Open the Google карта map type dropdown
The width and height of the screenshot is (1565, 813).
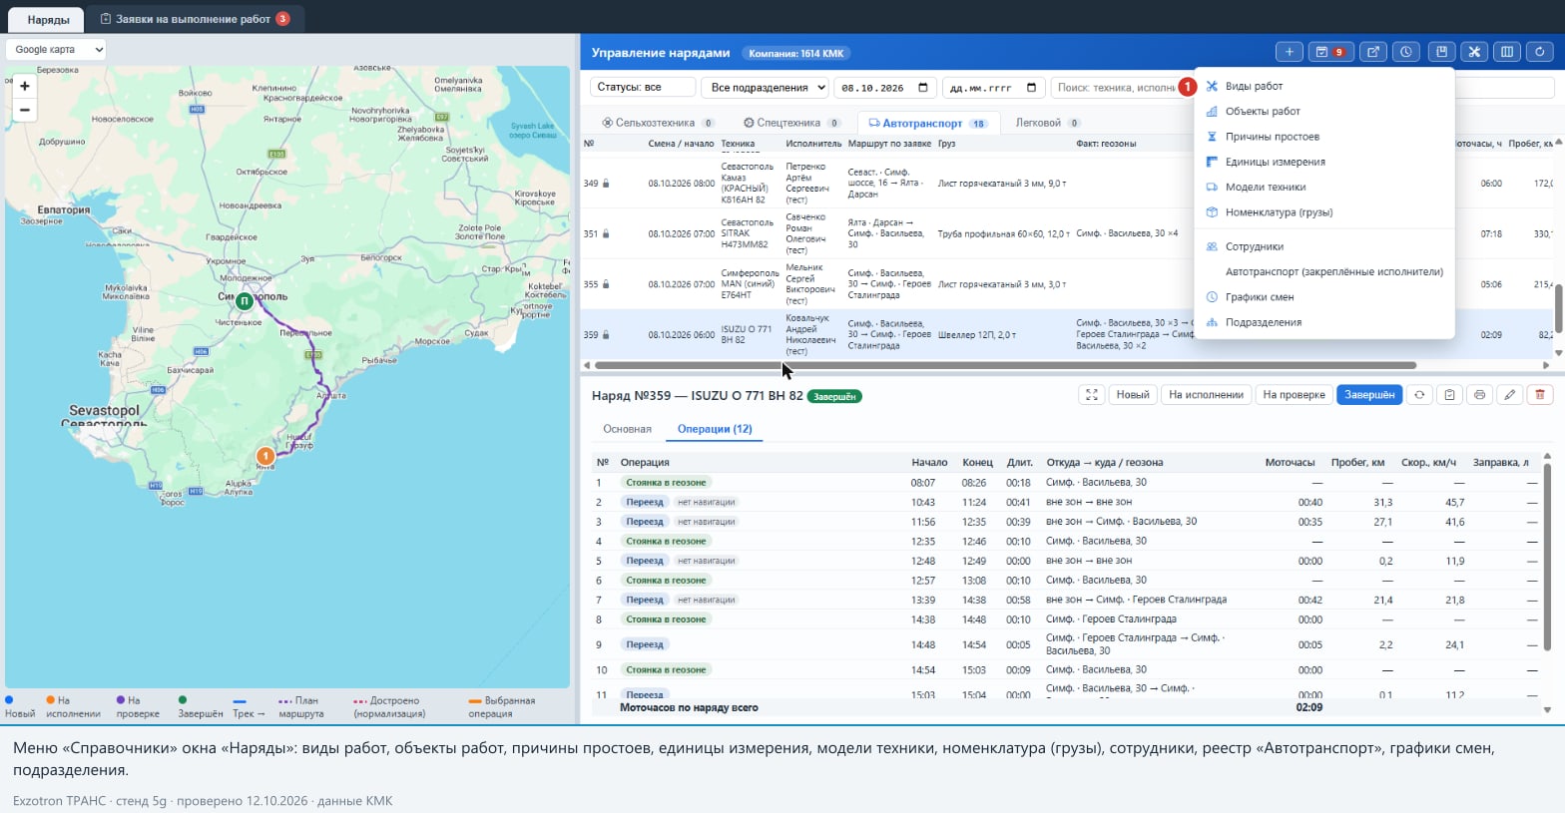pyautogui.click(x=56, y=49)
